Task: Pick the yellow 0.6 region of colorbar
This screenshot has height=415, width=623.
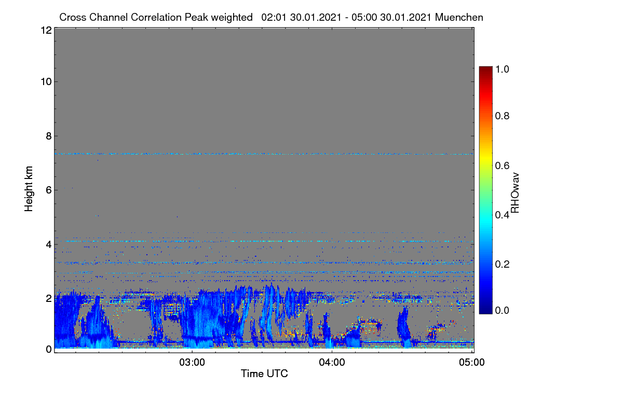Action: point(485,165)
